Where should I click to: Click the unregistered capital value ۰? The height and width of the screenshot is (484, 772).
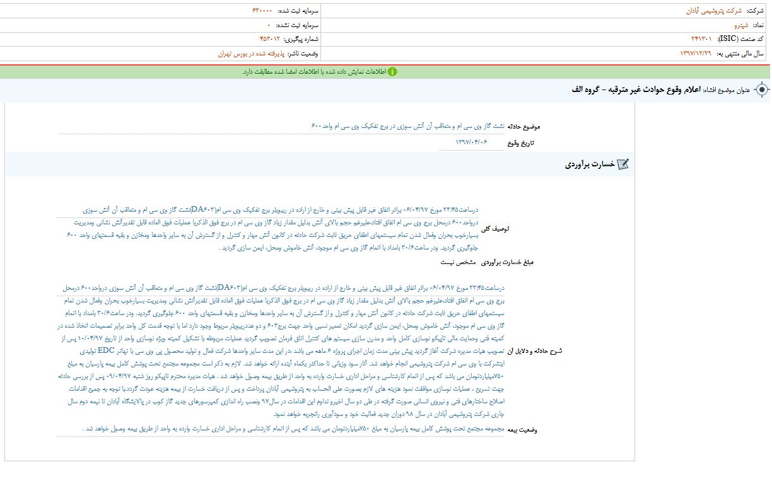pos(269,25)
